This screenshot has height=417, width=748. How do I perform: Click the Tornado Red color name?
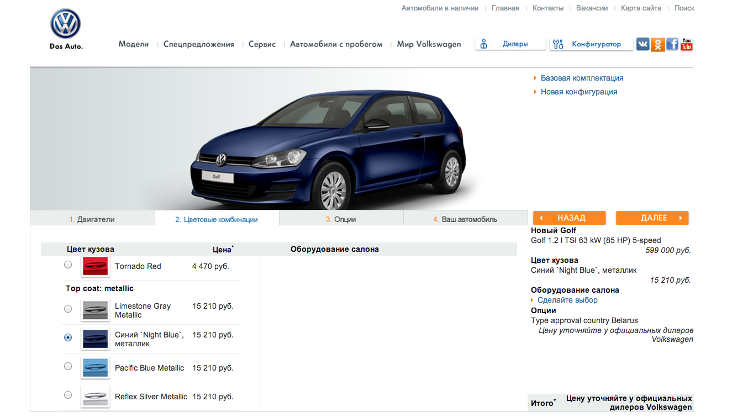[x=138, y=266]
